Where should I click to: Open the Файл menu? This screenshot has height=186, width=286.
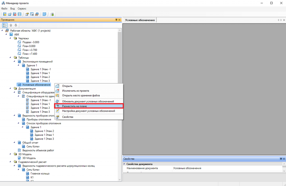(x=4, y=9)
